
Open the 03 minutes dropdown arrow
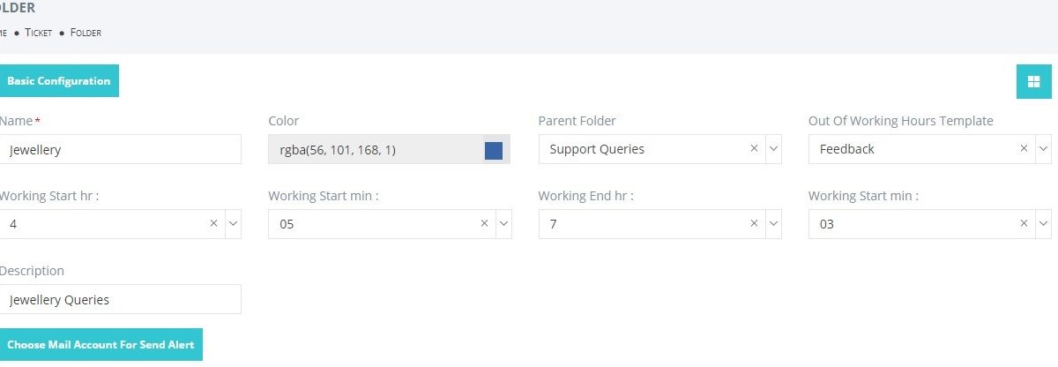click(x=1043, y=224)
